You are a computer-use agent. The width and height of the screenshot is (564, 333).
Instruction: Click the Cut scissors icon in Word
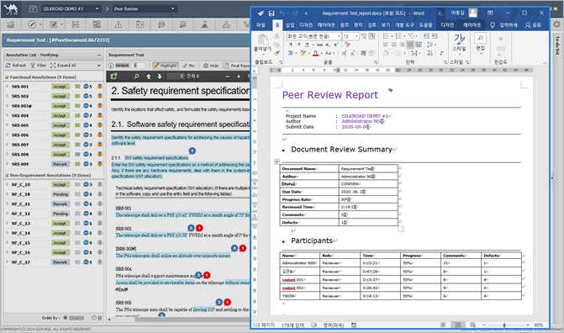click(x=277, y=36)
